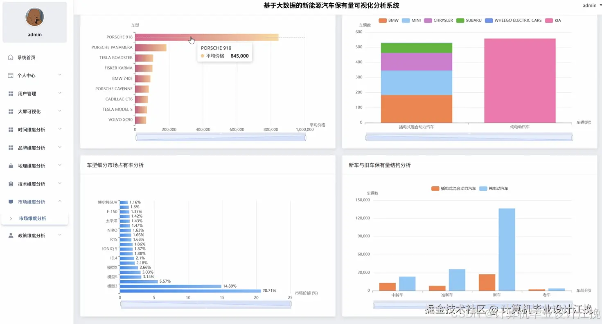The image size is (602, 324).
Task: Click the grid icon beside 用户管理
Action: coord(11,94)
